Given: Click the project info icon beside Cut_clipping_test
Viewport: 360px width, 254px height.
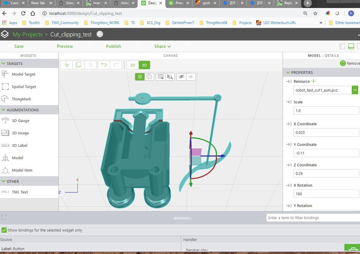Looking at the screenshot, I should coord(100,34).
